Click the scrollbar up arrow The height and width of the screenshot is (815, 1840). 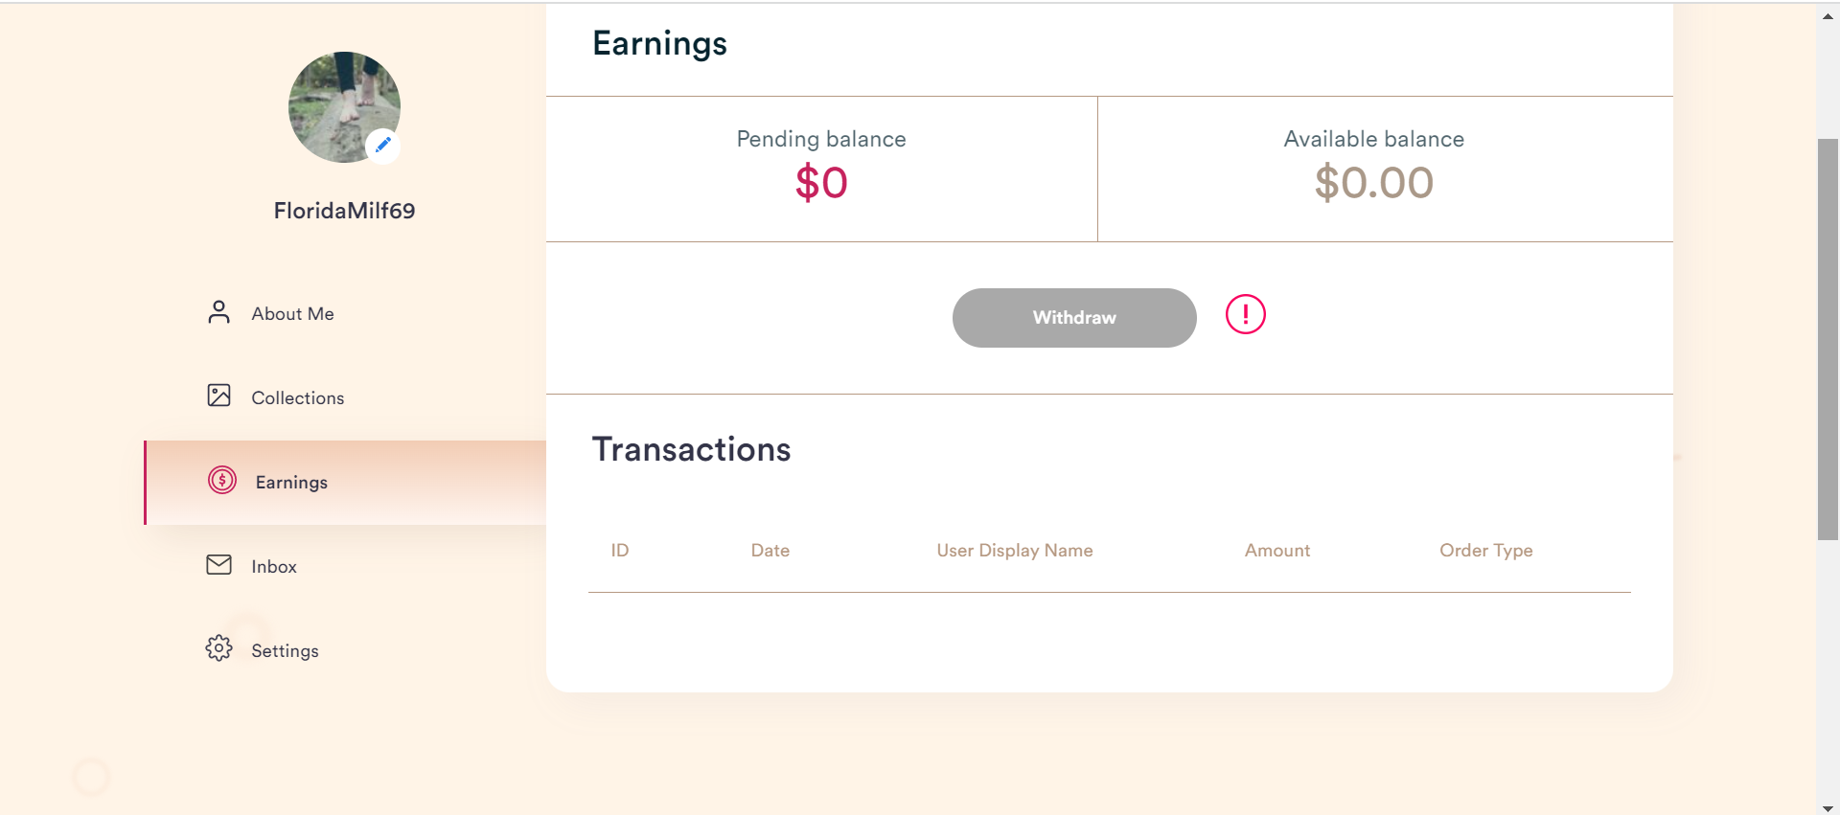[x=1828, y=15]
